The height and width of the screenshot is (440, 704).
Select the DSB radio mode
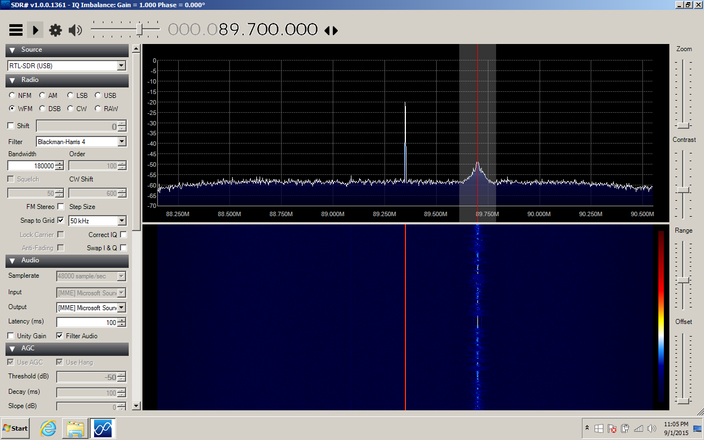pos(42,109)
